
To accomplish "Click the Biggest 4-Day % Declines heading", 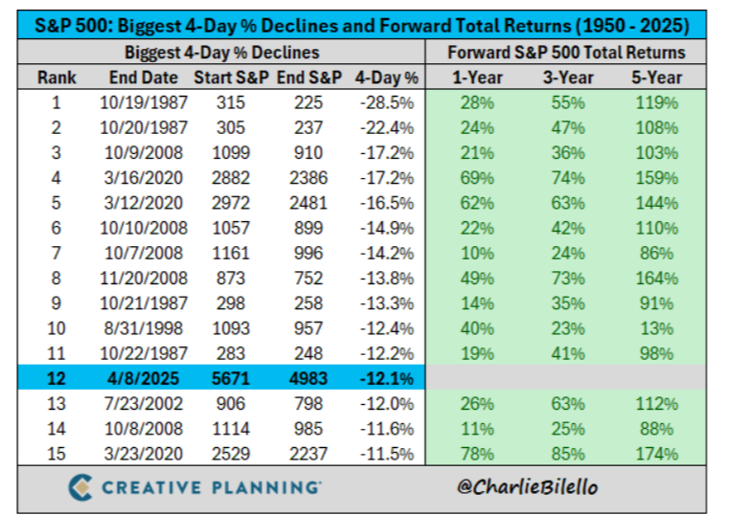I will click(x=222, y=53).
